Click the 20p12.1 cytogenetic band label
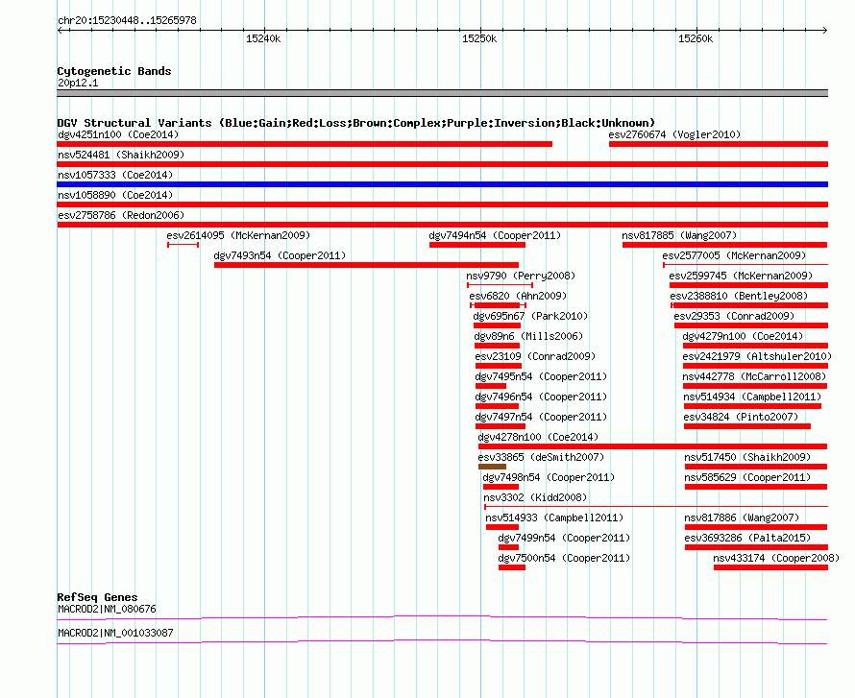The height and width of the screenshot is (698, 855). (78, 83)
